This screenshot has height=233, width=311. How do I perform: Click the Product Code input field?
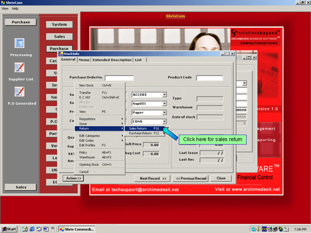coord(209,78)
